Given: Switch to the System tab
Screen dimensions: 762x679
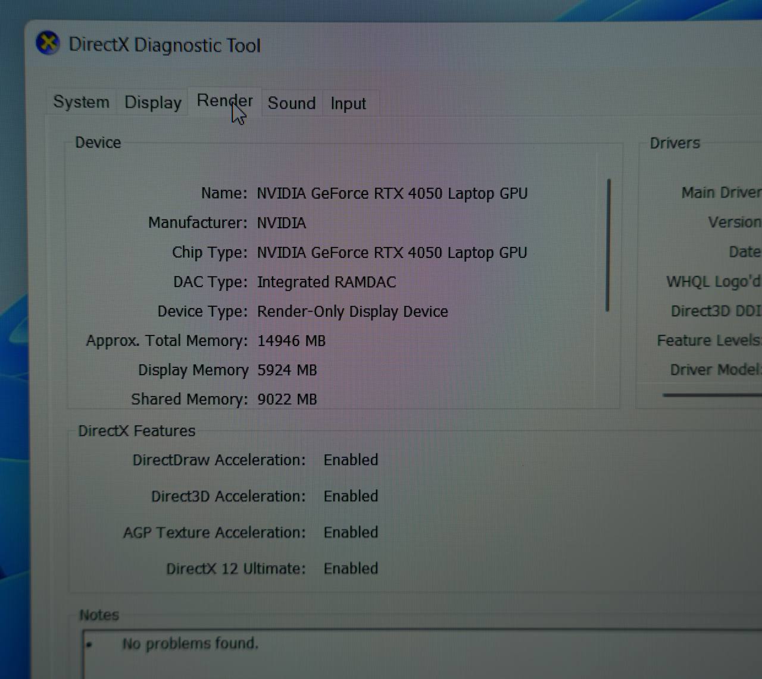Looking at the screenshot, I should pos(80,102).
